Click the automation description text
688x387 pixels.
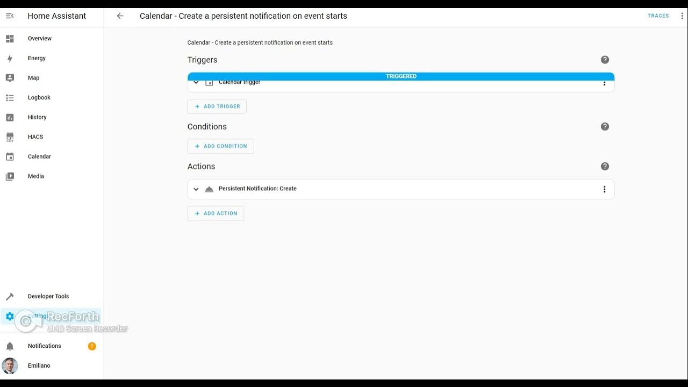[260, 42]
